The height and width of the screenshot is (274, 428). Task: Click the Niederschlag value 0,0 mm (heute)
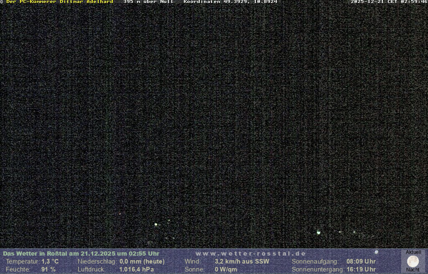pos(142,261)
